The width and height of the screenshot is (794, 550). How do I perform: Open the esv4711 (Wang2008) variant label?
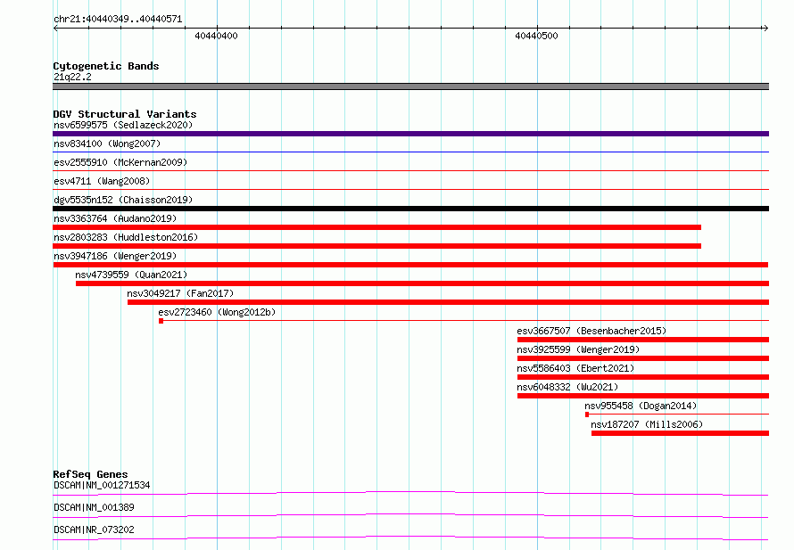pyautogui.click(x=102, y=181)
